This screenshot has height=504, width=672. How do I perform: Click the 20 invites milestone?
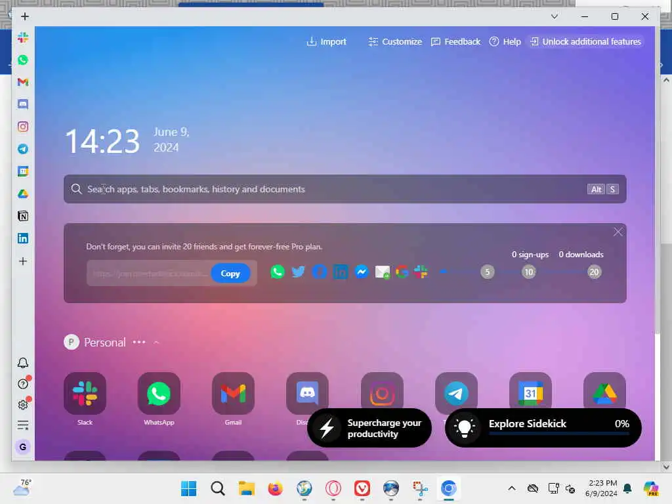594,272
